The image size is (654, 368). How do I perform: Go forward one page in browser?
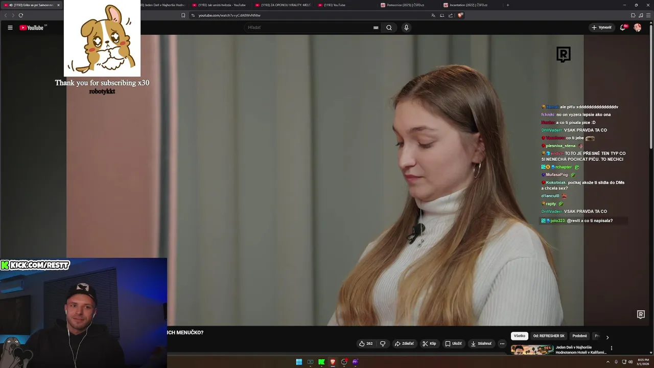click(13, 15)
